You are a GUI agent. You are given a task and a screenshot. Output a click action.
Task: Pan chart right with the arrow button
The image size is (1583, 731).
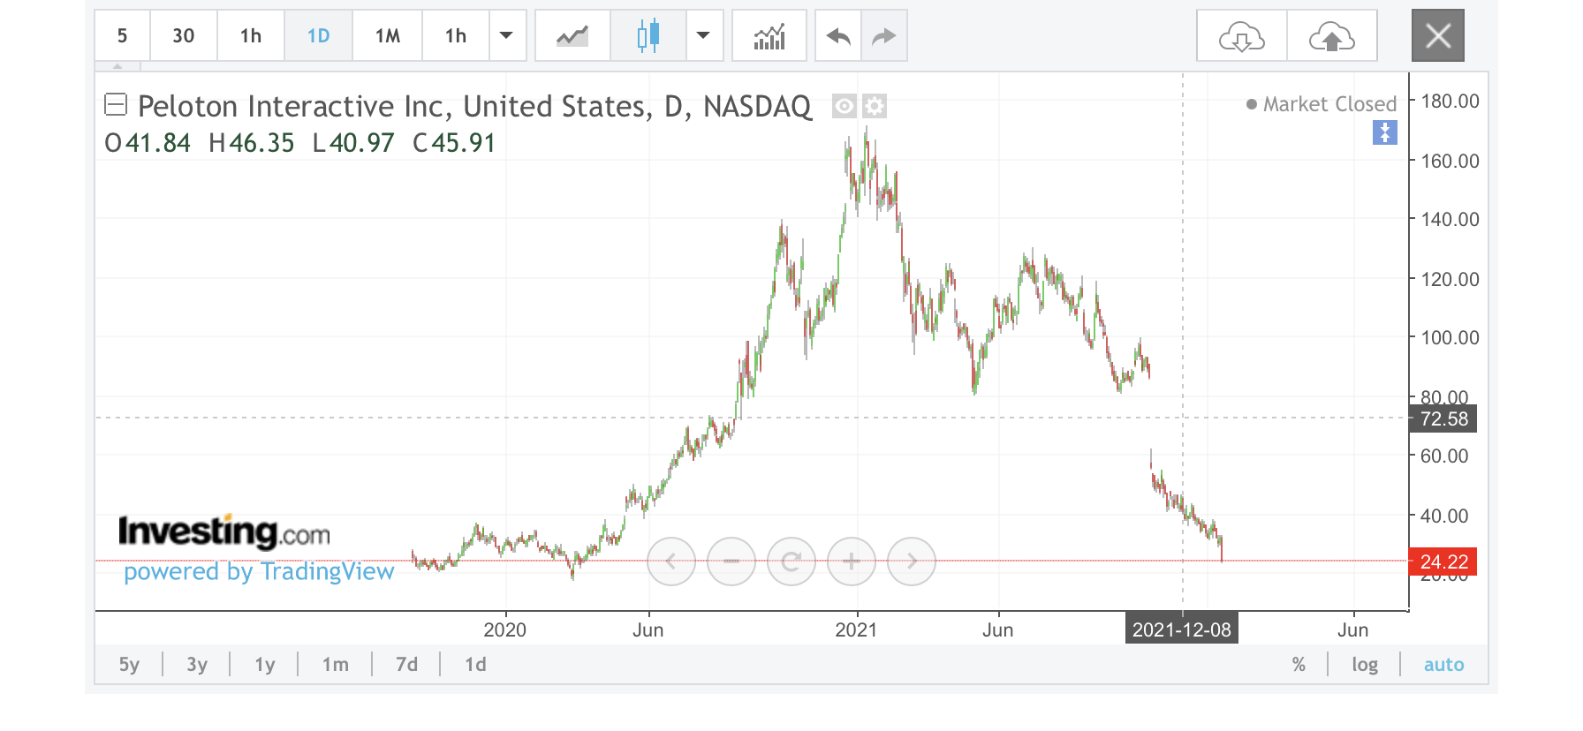(x=912, y=561)
